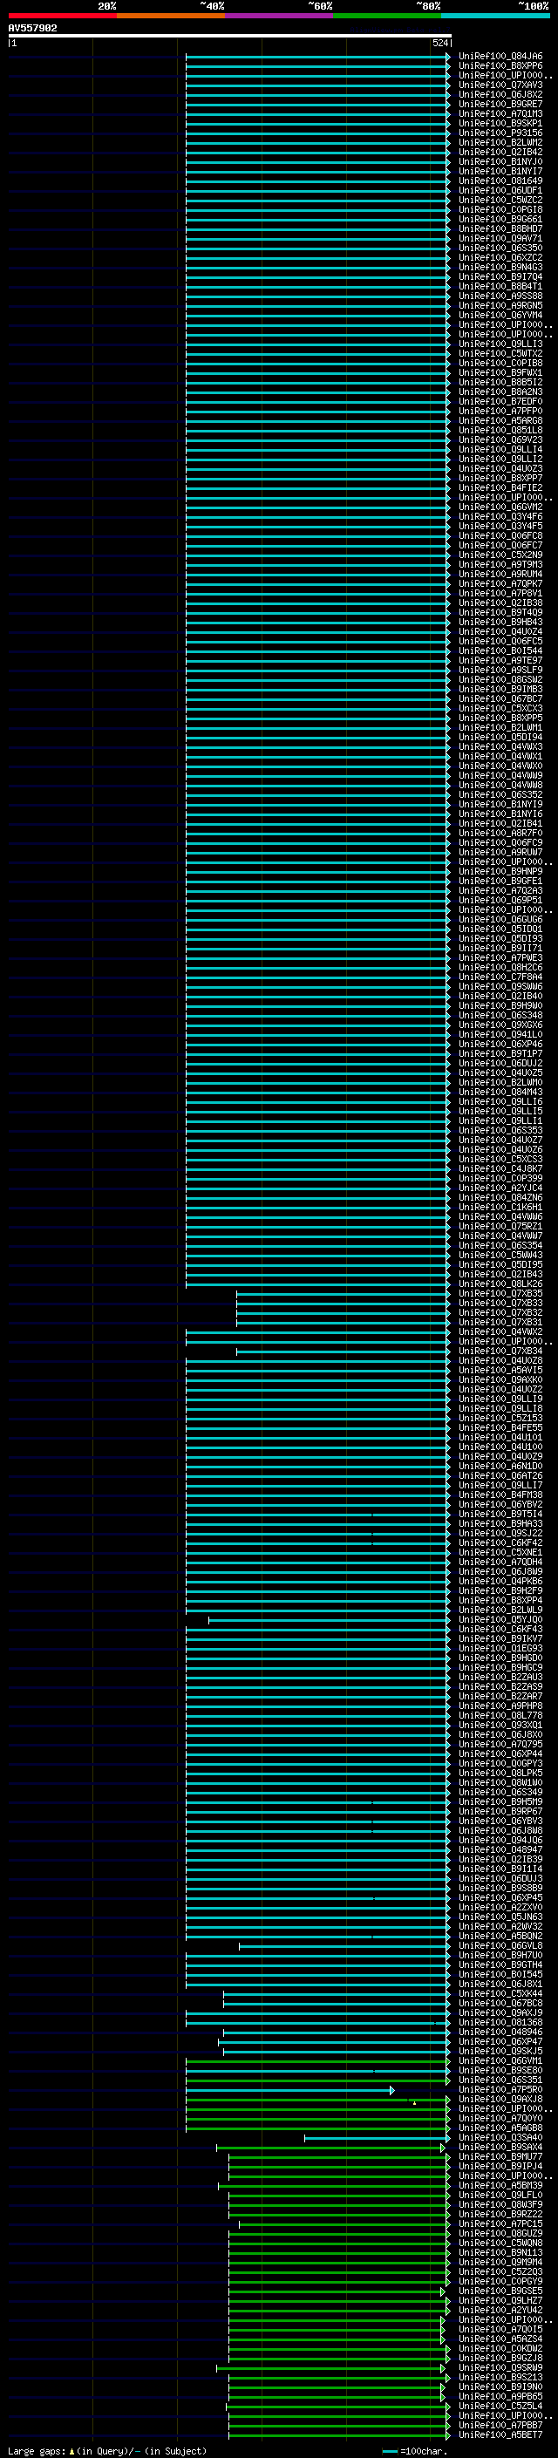Select hit label UniRef100_C5WW43
Screen dimensions: 558x2458
click(x=500, y=1255)
